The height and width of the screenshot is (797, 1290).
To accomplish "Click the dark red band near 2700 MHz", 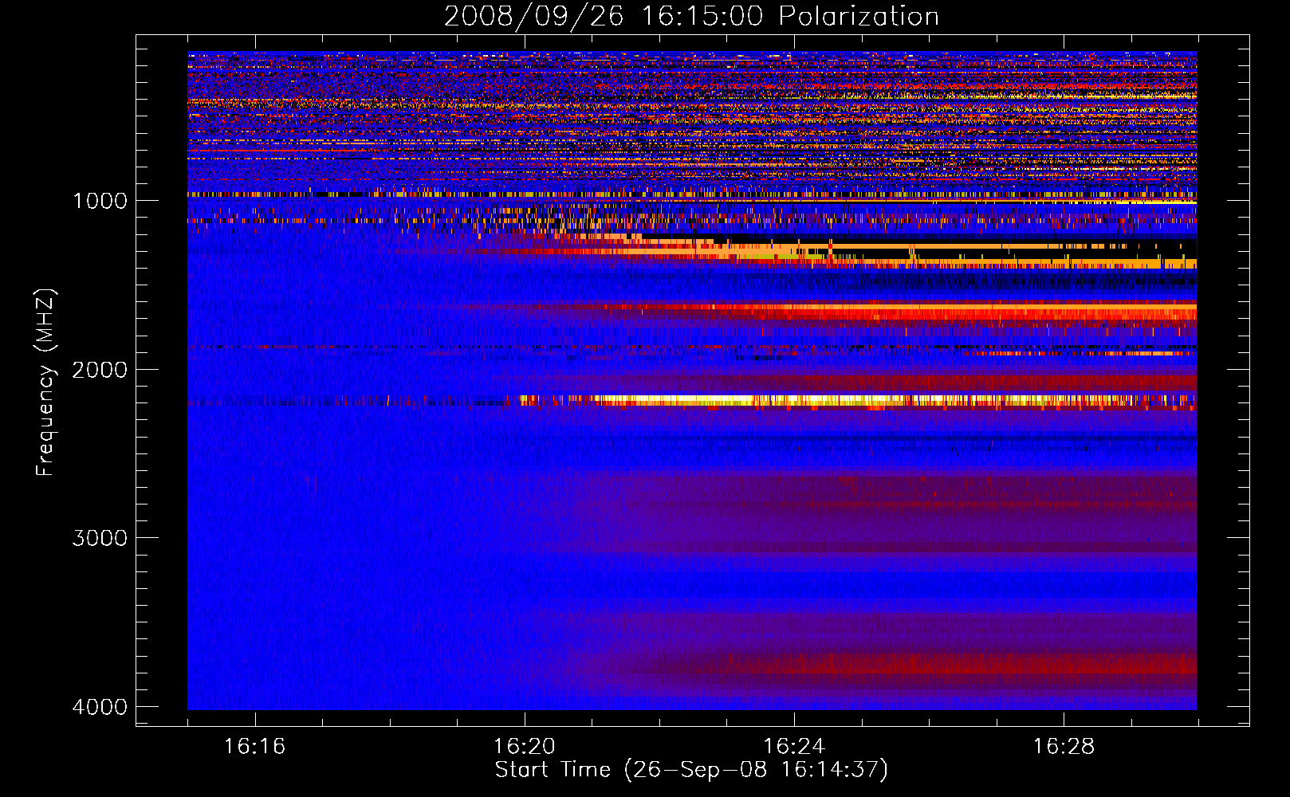I will tap(957, 490).
